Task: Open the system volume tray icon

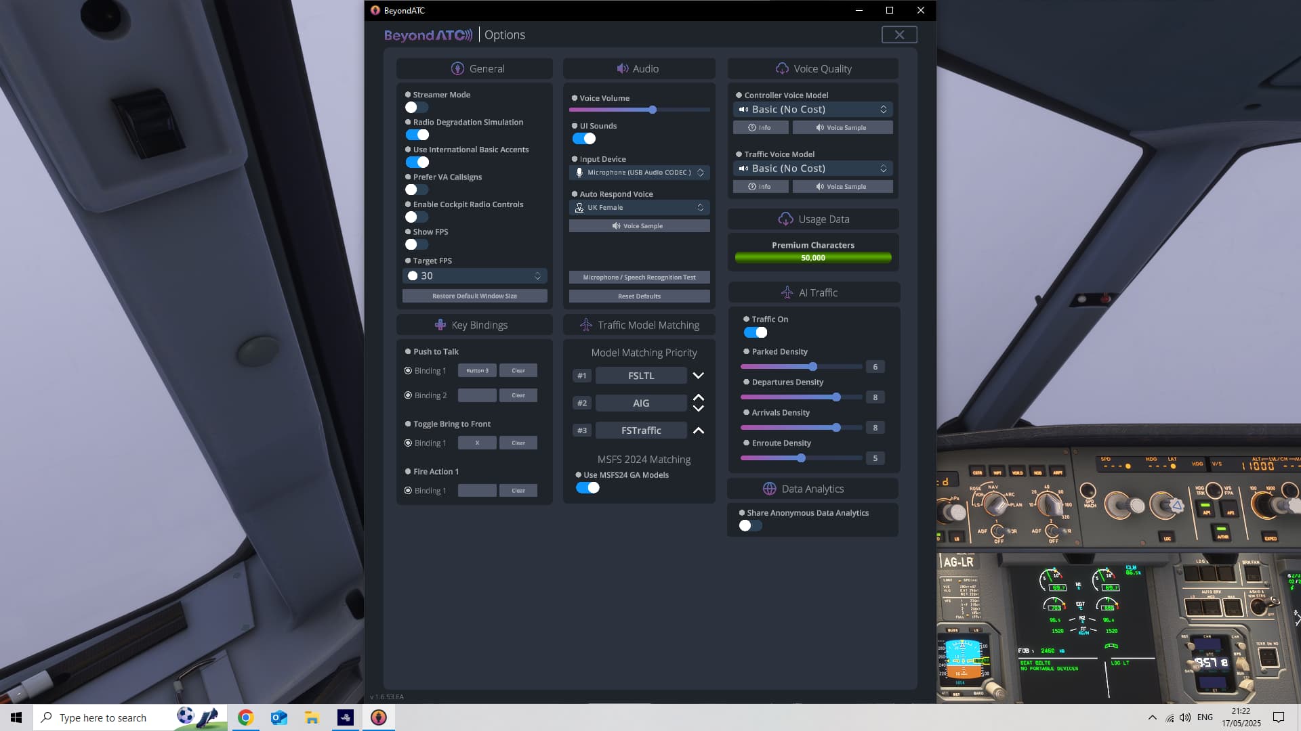Action: pyautogui.click(x=1184, y=717)
